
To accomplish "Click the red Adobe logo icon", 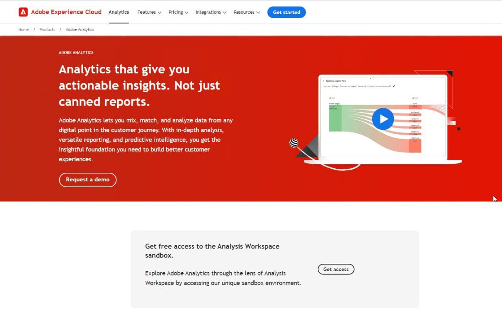I will click(x=23, y=12).
